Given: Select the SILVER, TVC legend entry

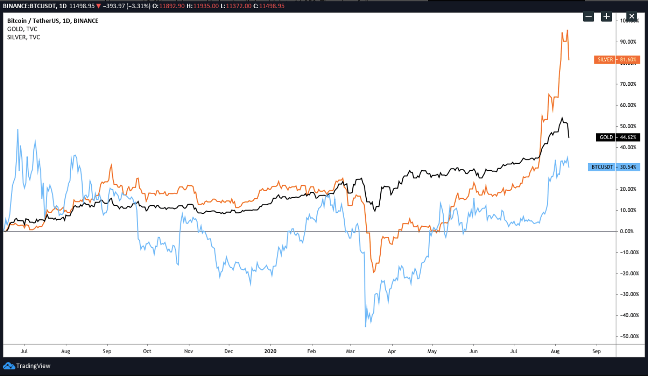Looking at the screenshot, I should pos(23,37).
